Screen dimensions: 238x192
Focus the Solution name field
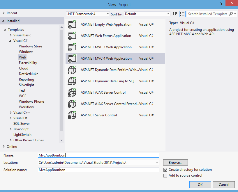tap(98, 170)
